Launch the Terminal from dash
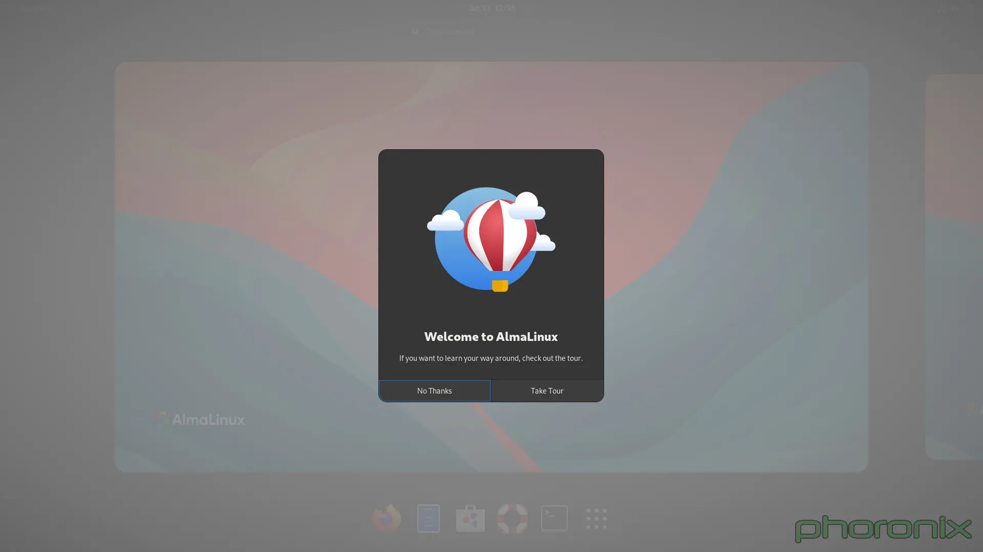Viewport: 983px width, 552px height. pos(554,518)
